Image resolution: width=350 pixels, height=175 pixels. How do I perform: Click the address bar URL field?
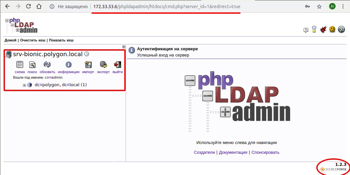(167, 7)
